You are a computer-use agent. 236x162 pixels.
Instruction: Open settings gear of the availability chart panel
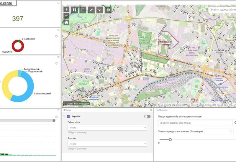click(56, 36)
